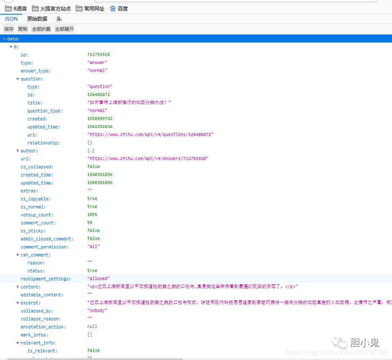This screenshot has width=392, height=360.
Task: Select the question id value 326486872
Action: point(99,94)
